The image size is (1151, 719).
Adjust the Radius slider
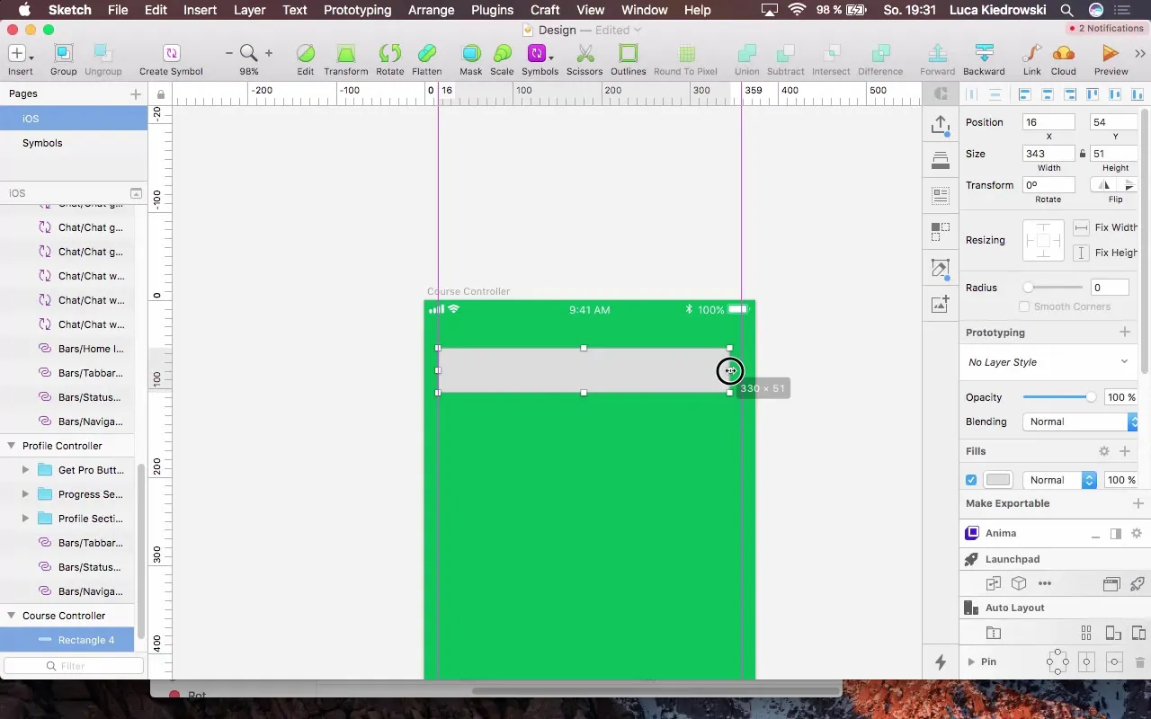pyautogui.click(x=1052, y=288)
